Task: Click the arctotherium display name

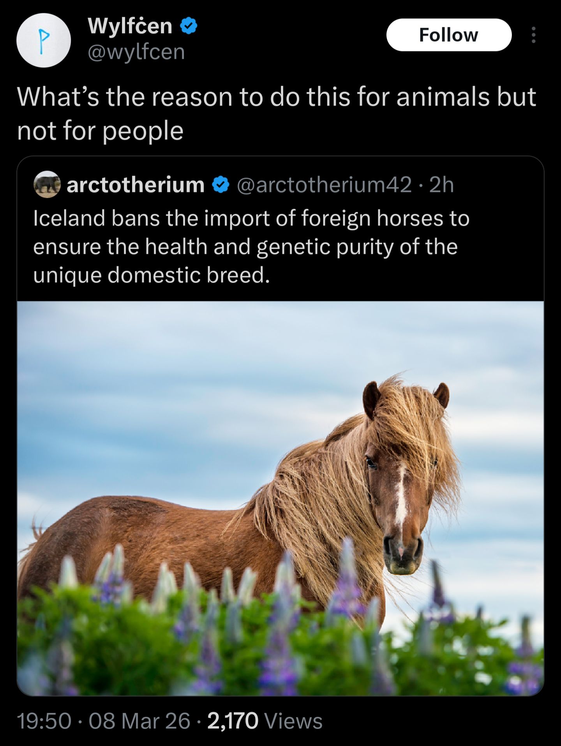Action: pos(136,185)
